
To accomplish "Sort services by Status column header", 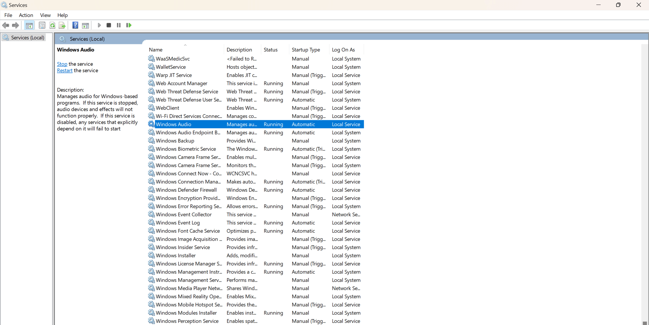I will tap(271, 49).
